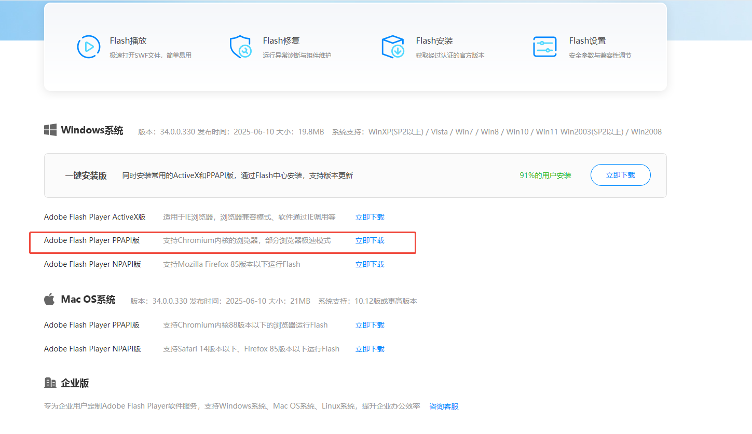Viewport: 752px width, 434px height.
Task: Click the 一键安装版 label
Action: pyautogui.click(x=86, y=175)
